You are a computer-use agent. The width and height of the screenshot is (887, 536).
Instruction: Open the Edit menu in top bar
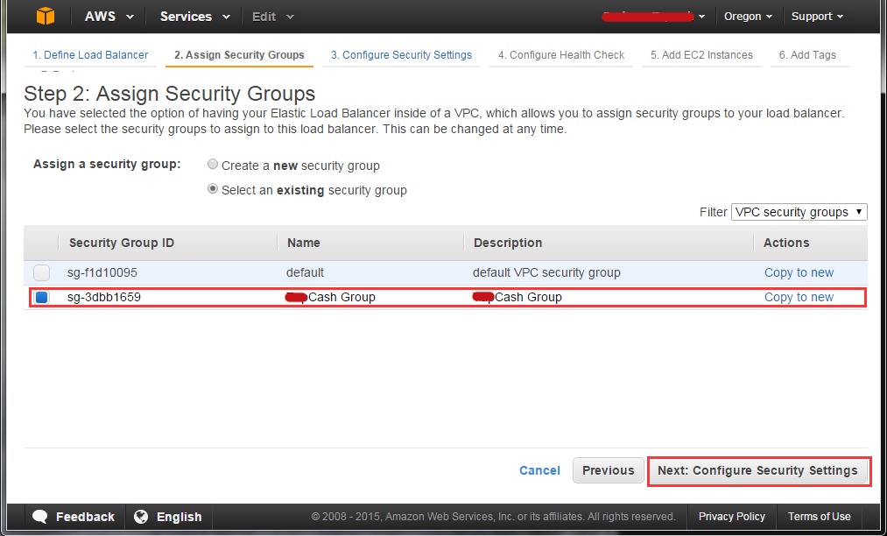tap(272, 17)
